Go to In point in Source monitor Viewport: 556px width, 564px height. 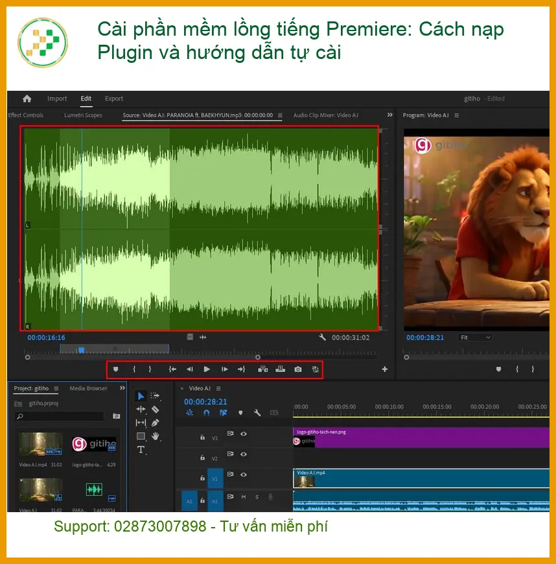(172, 370)
